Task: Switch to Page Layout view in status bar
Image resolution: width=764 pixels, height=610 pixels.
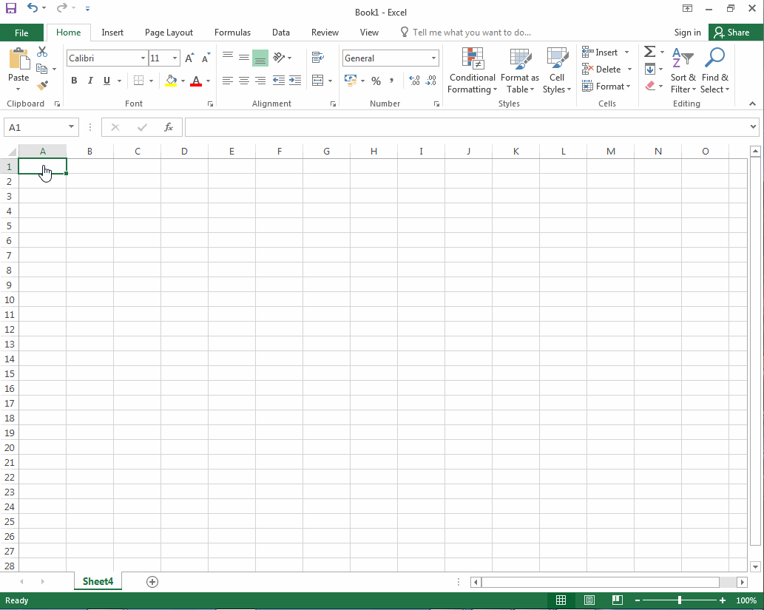Action: (589, 600)
